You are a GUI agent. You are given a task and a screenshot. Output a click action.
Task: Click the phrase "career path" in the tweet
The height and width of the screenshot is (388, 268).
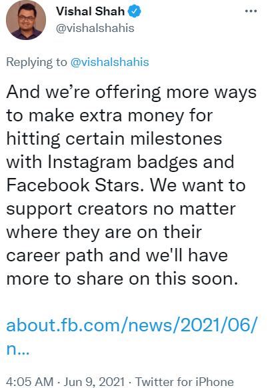[x=55, y=256]
